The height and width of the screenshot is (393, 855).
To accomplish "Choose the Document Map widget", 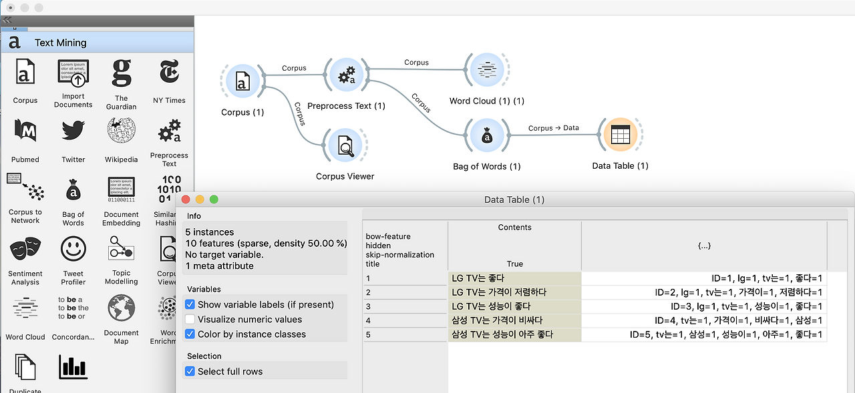I will click(122, 319).
